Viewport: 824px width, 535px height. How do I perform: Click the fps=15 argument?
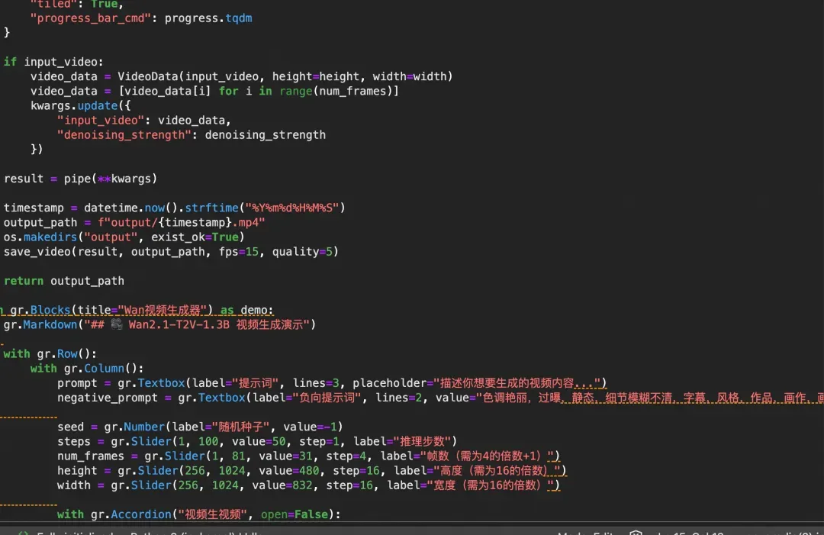tap(239, 253)
